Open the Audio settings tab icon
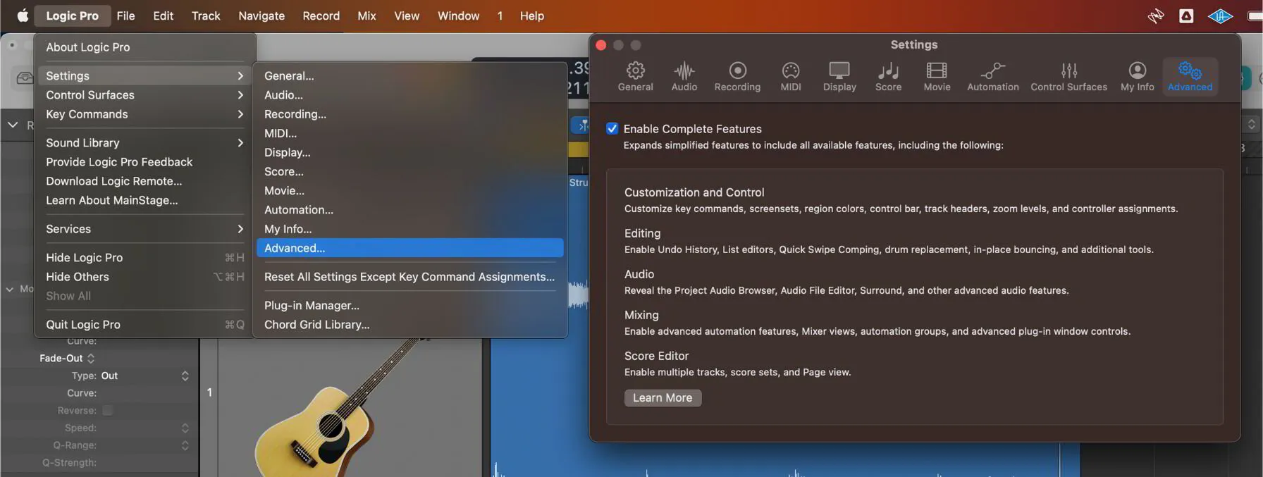Screen dimensions: 1263x477 pos(684,76)
